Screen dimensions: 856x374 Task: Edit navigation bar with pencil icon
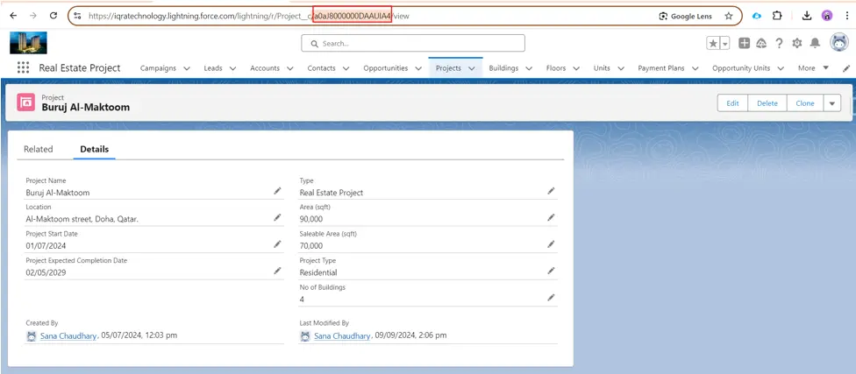pos(846,68)
